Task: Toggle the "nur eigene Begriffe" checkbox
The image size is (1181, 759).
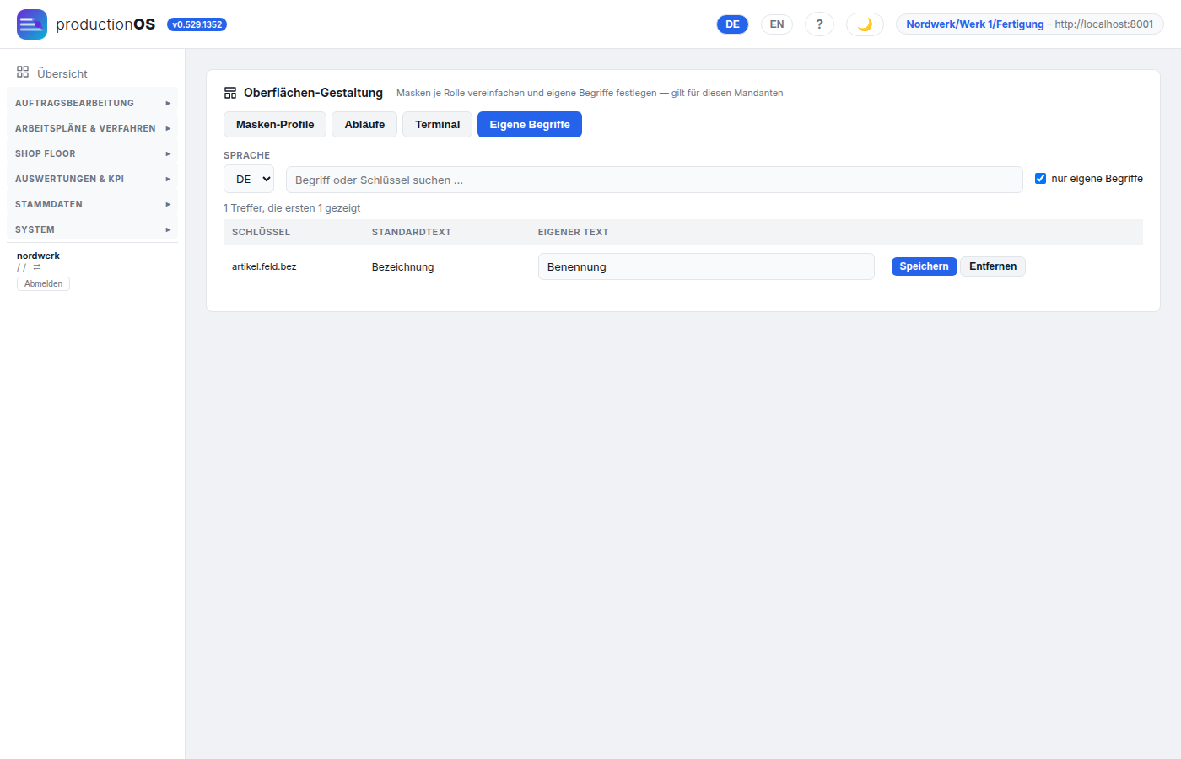Action: coord(1040,179)
